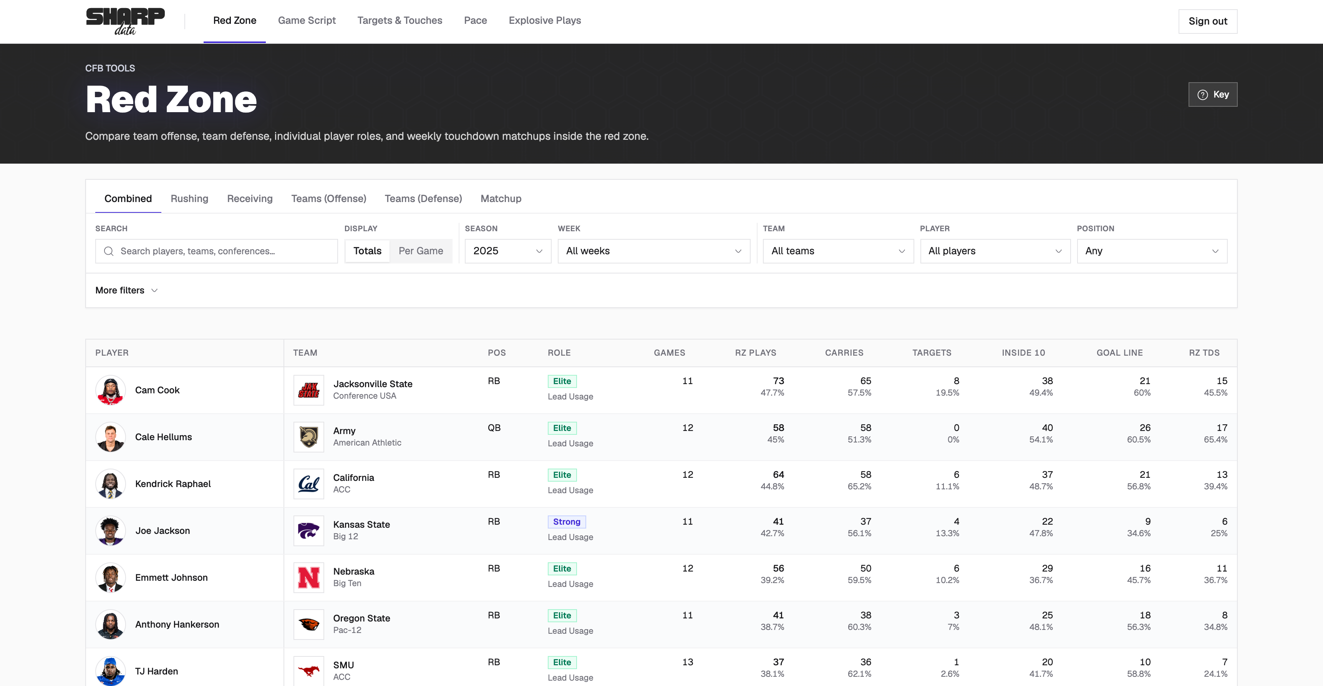This screenshot has width=1323, height=686.
Task: Open the Season 2025 dropdown
Action: tap(508, 251)
